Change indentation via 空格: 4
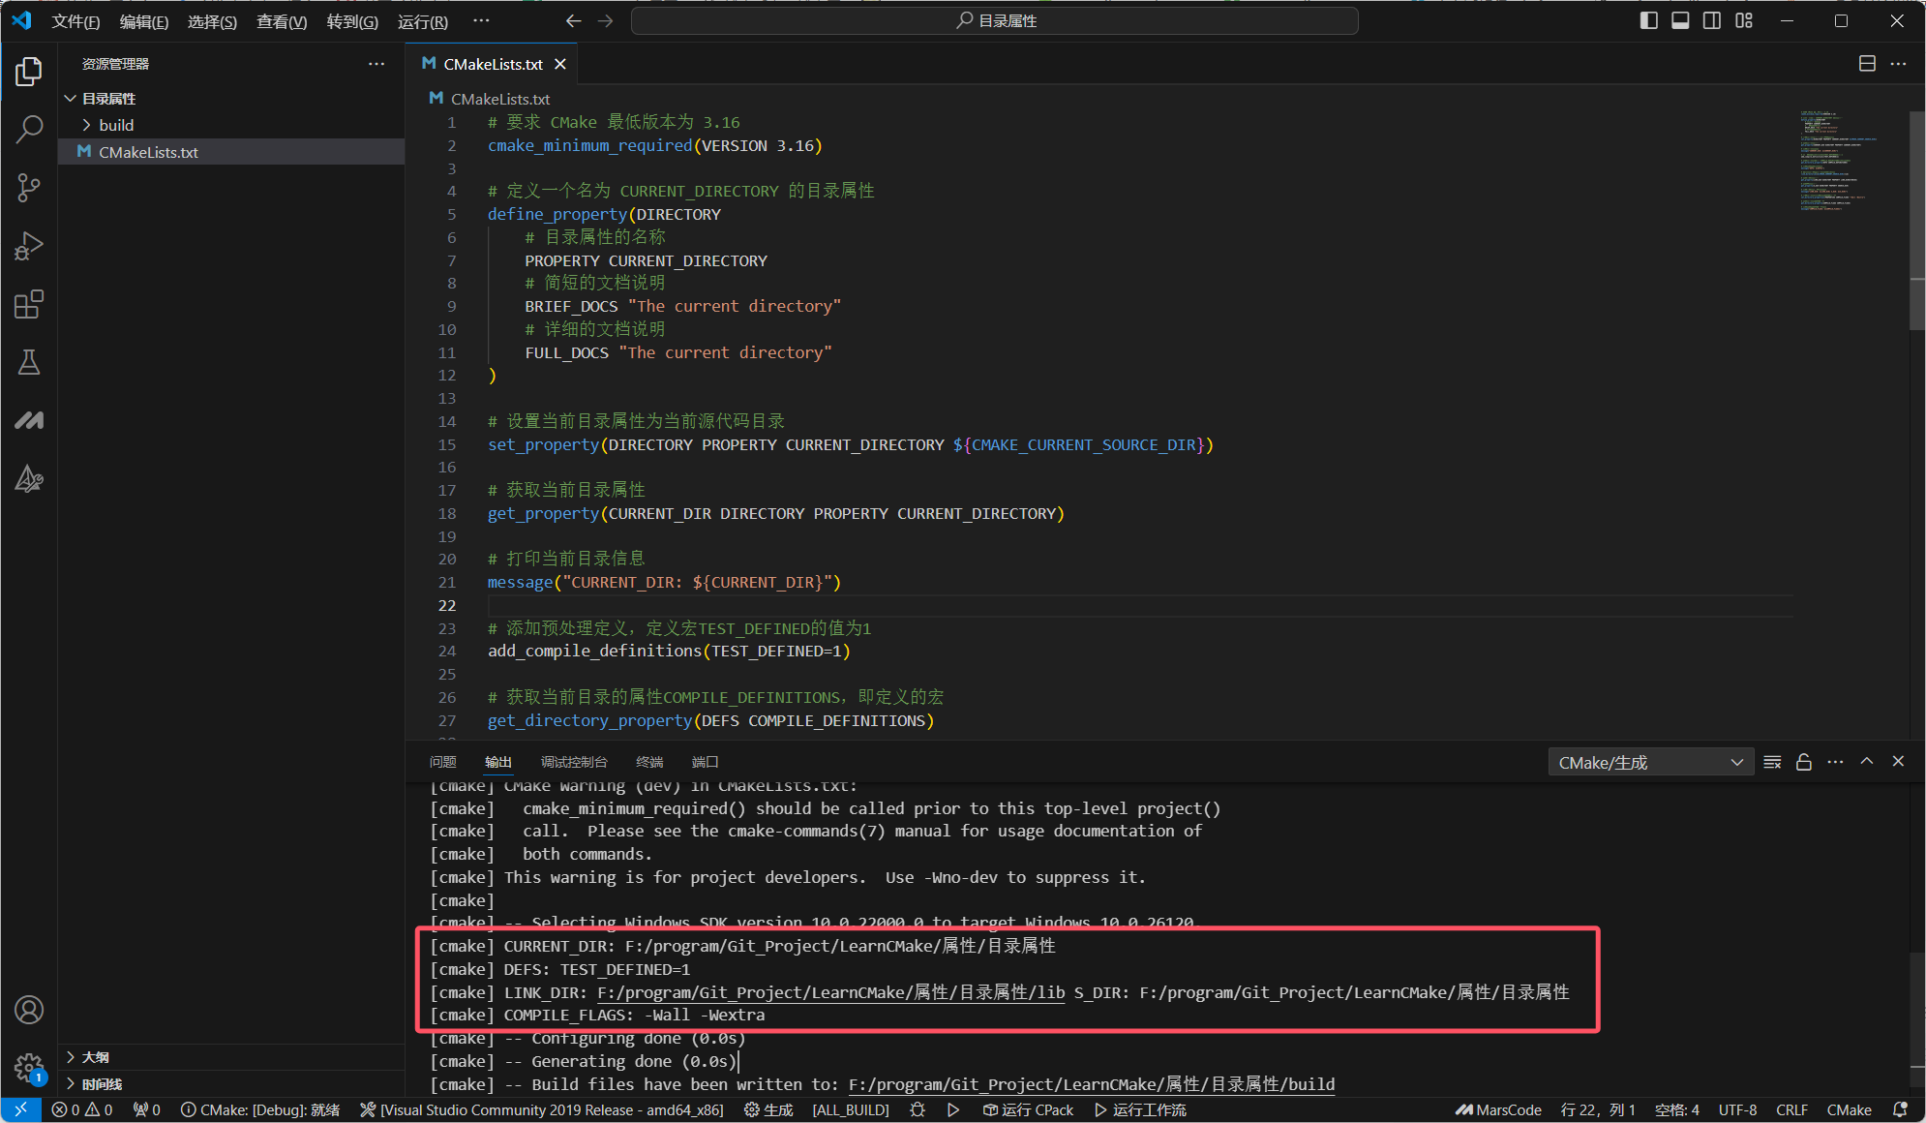1926x1123 pixels. 1677,1109
